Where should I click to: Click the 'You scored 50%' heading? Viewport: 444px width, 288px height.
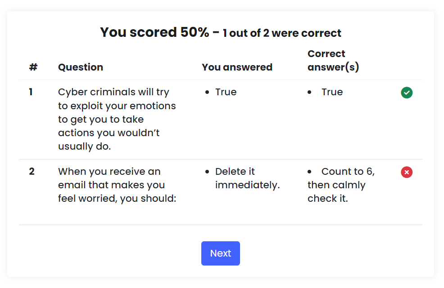[154, 32]
